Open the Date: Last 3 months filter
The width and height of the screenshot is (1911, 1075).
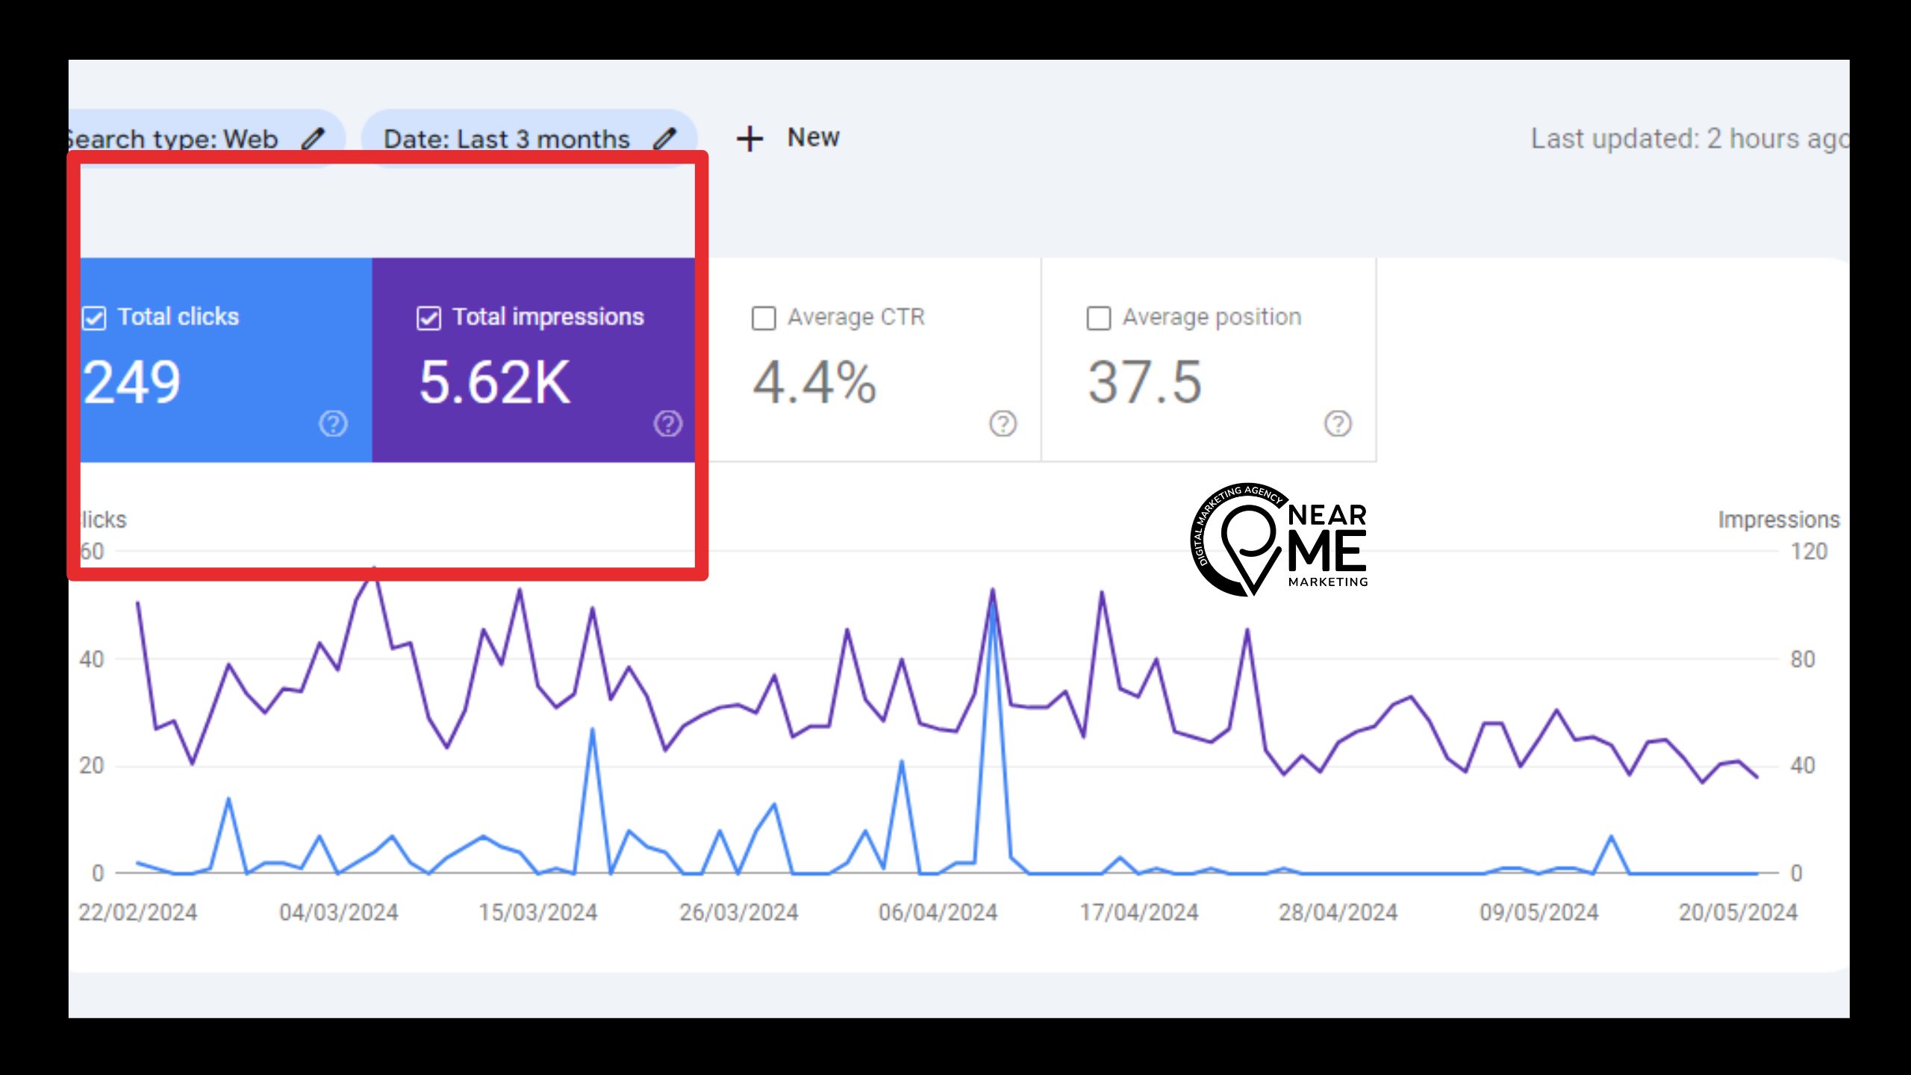(506, 139)
